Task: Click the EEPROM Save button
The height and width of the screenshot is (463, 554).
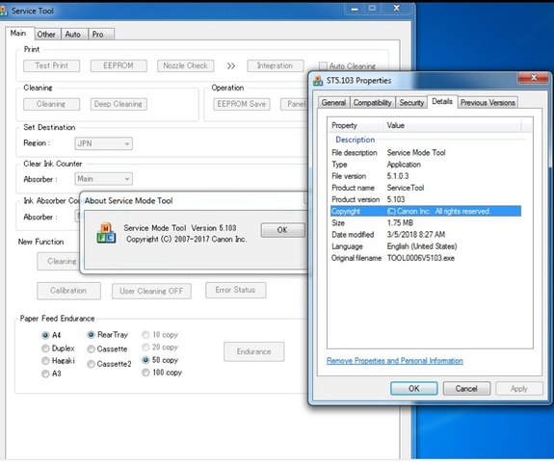Action: (x=242, y=104)
